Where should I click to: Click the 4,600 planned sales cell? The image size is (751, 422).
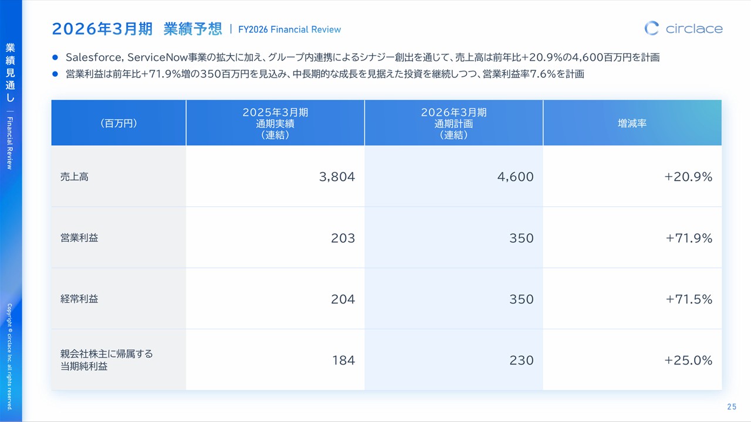[x=515, y=177]
